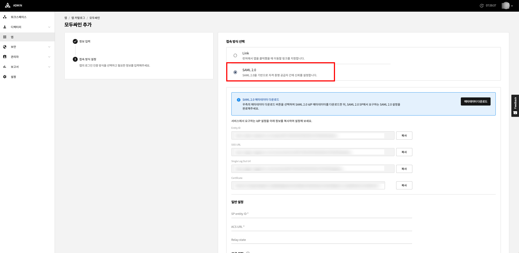This screenshot has width=519, height=253.
Task: Open the Feedback side tab
Action: [x=515, y=106]
